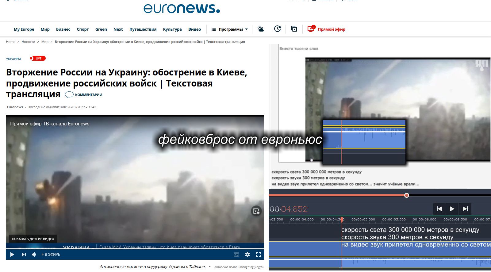This screenshot has width=491, height=272.
Task: Open the weather icon in navigation bar
Action: coord(261,29)
